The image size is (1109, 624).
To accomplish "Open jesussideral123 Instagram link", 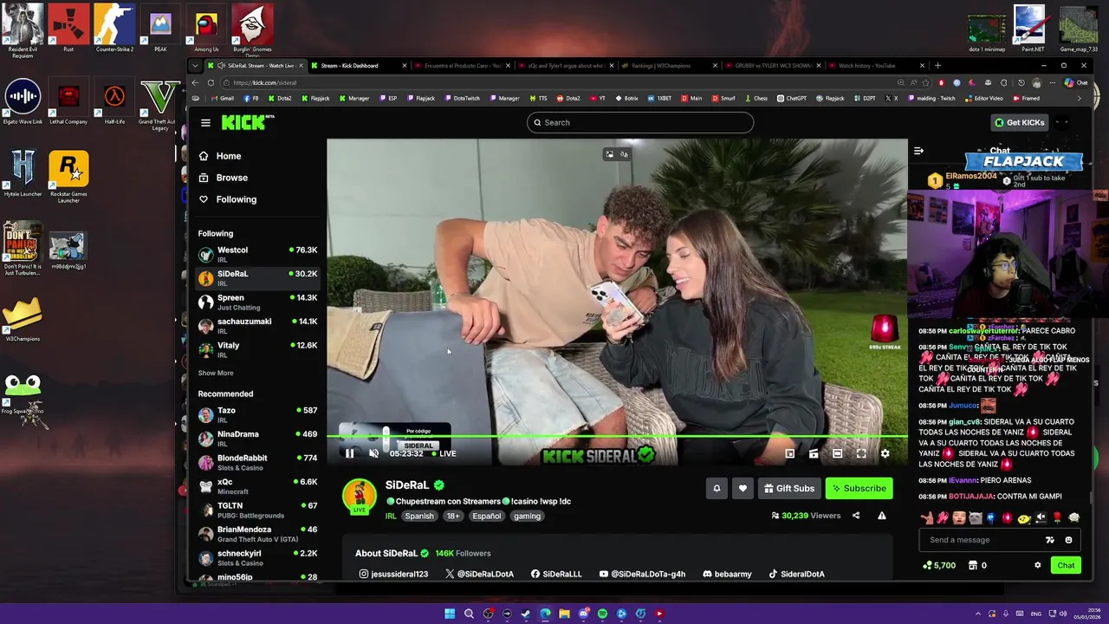I will click(x=393, y=574).
